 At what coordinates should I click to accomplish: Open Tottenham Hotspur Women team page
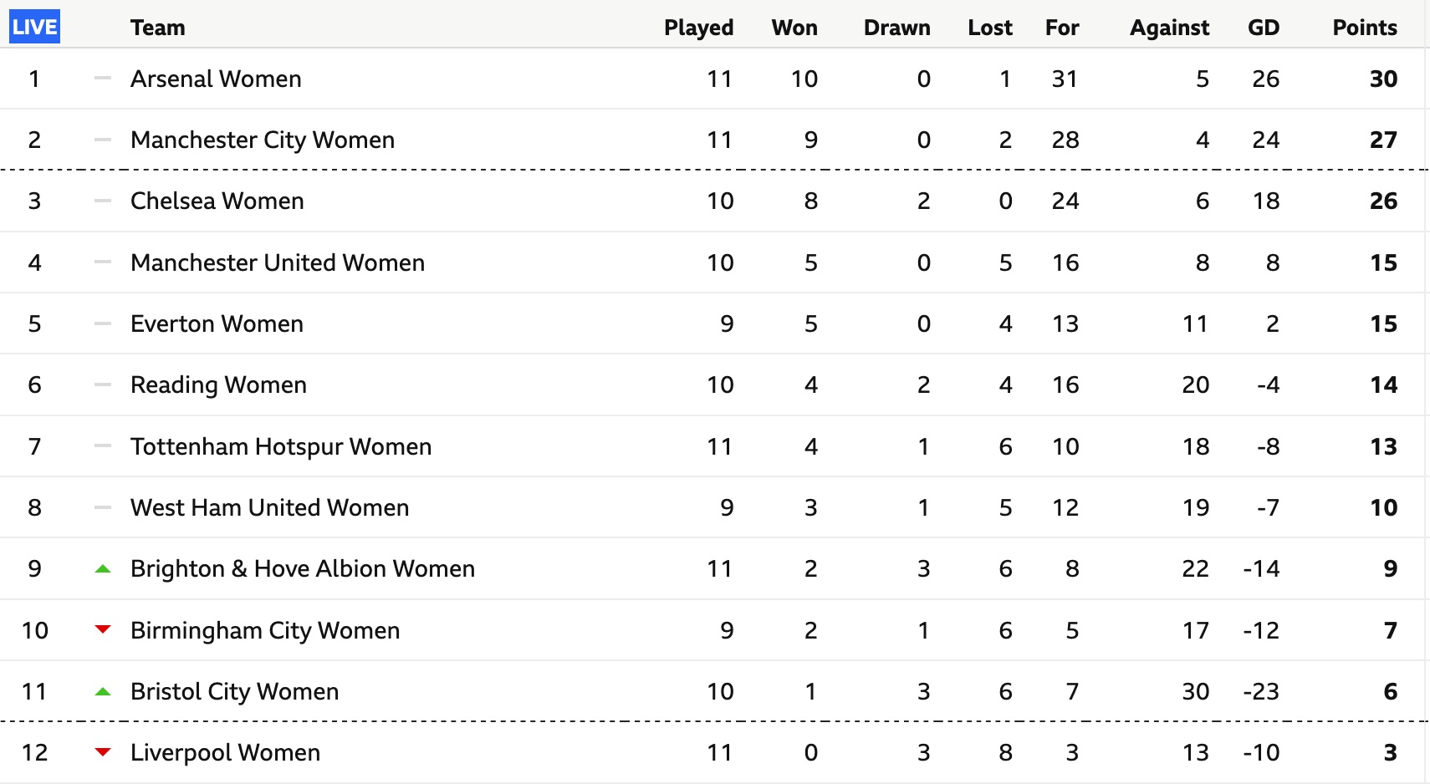click(281, 446)
